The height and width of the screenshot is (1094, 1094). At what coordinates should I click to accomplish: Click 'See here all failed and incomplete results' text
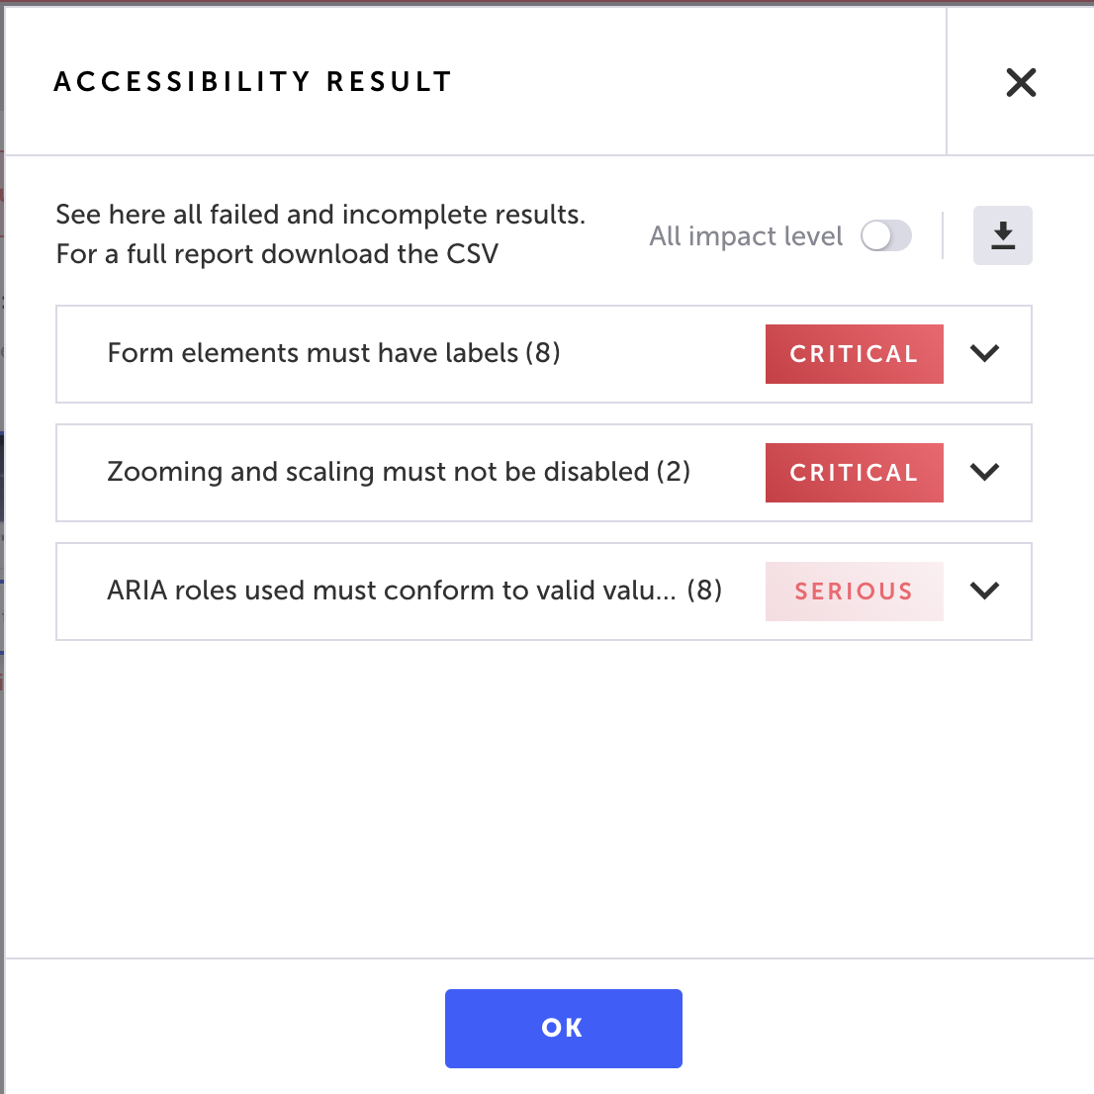tap(320, 215)
